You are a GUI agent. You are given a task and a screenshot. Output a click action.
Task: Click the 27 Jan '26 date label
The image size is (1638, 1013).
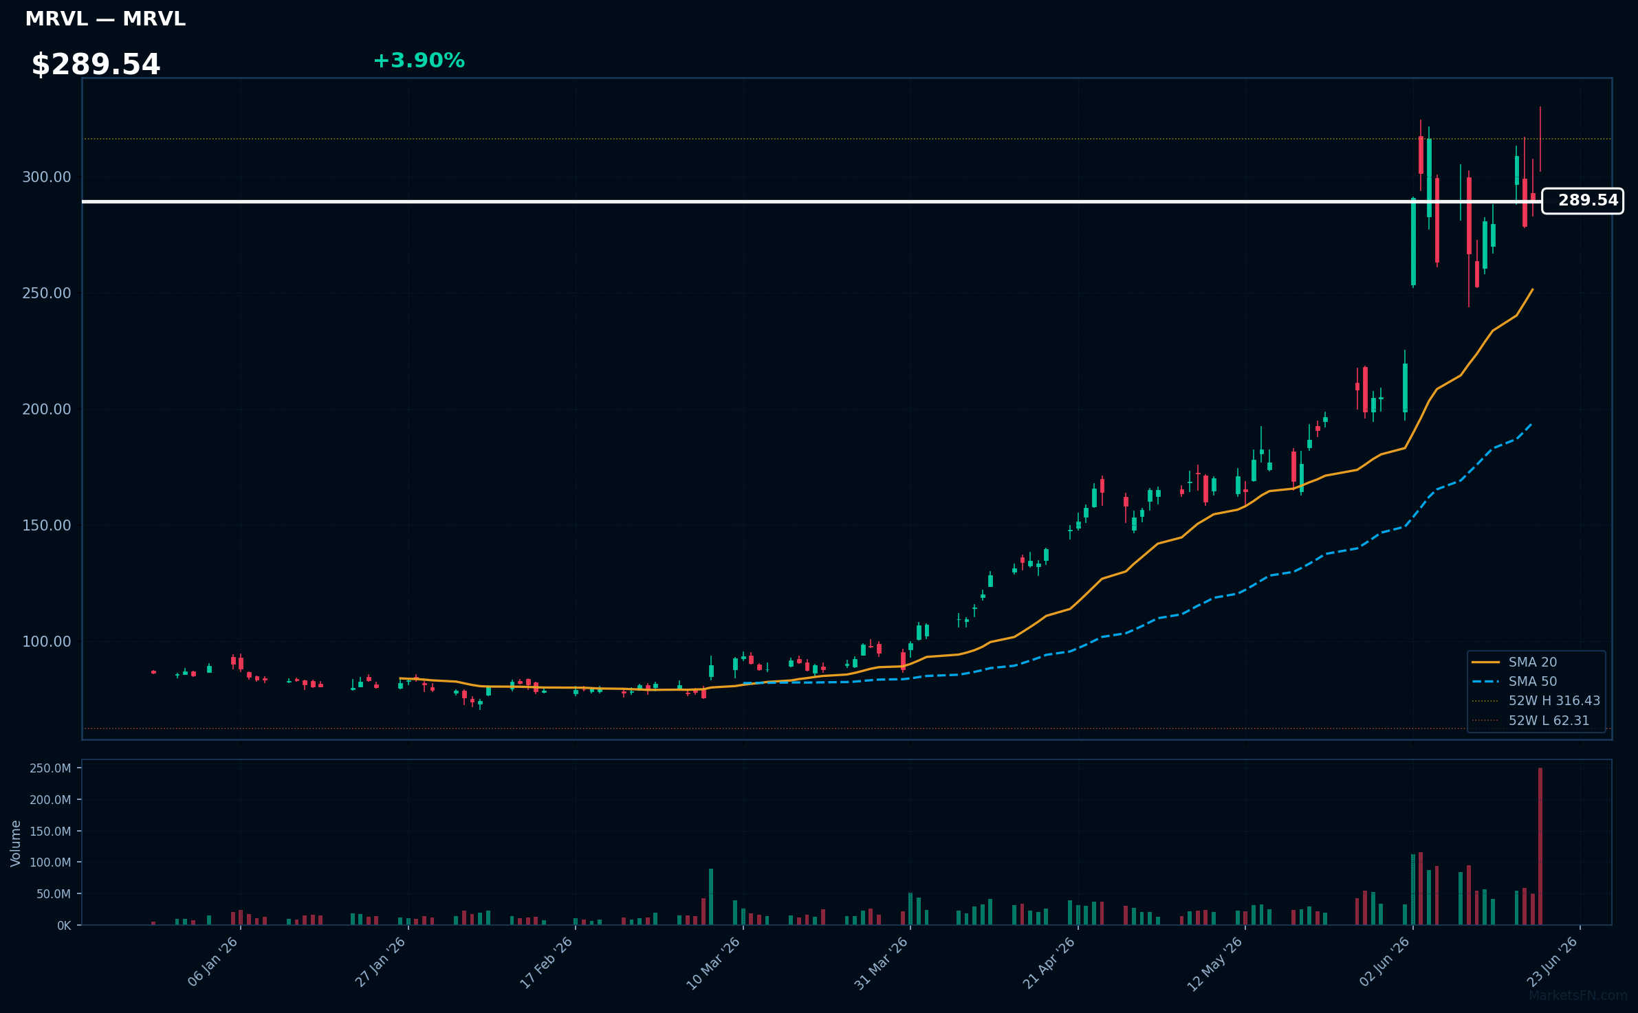click(380, 962)
